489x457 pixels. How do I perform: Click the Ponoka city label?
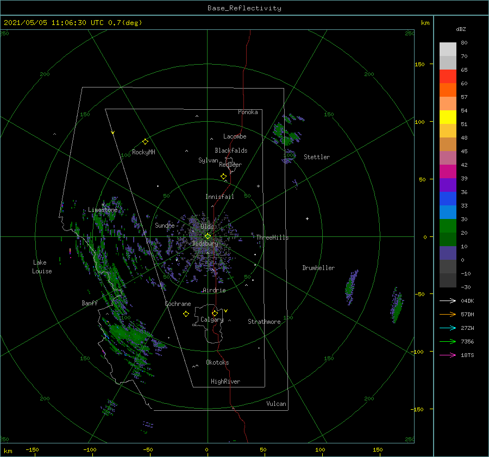pos(248,112)
